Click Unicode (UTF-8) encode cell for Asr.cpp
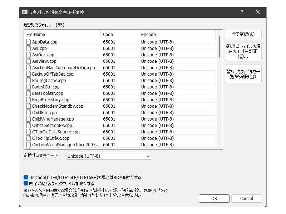This screenshot has height=214, width=286. (157, 48)
